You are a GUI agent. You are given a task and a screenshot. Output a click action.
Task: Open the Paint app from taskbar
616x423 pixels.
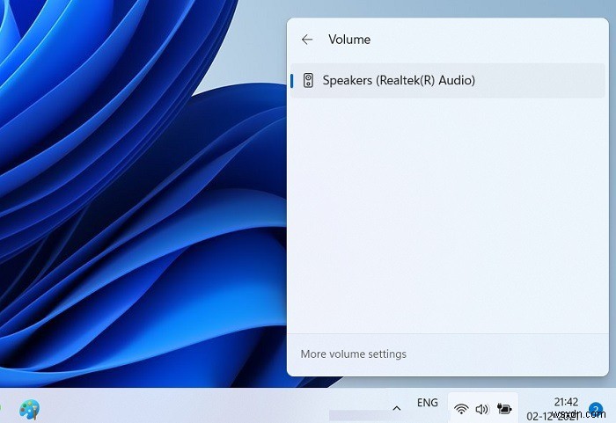click(x=29, y=410)
